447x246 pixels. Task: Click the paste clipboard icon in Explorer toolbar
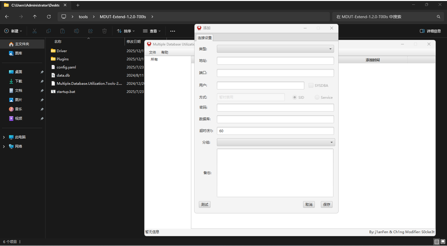pos(63,31)
